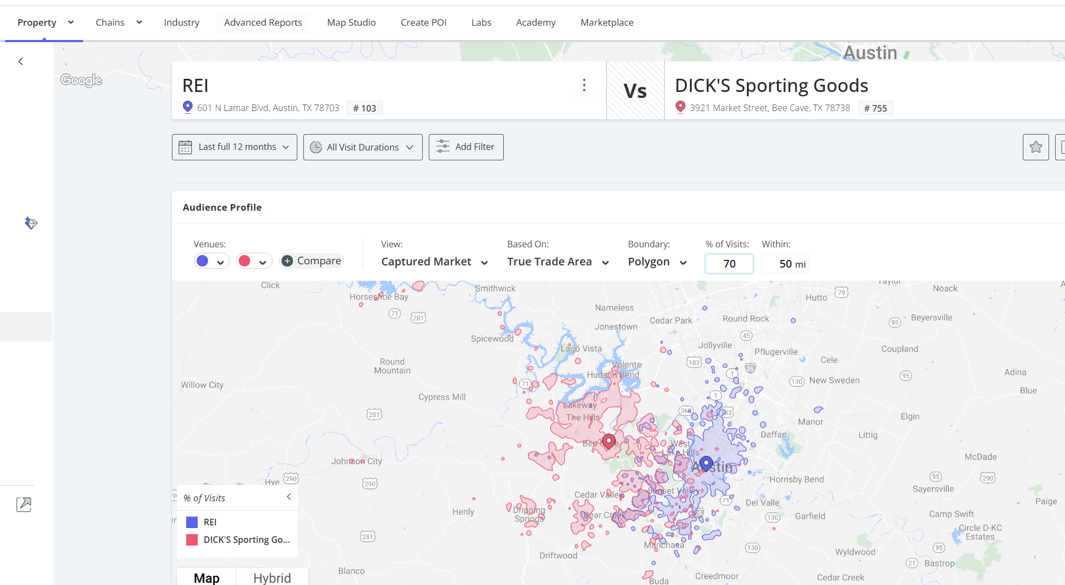Click the Audience Profile heading
The height and width of the screenshot is (585, 1065).
[222, 207]
